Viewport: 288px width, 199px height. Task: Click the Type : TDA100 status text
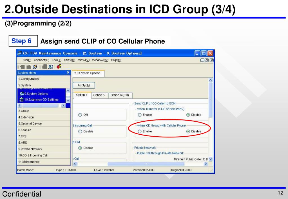click(66, 170)
